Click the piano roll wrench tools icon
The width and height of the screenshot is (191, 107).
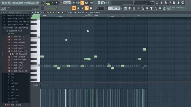35,12
